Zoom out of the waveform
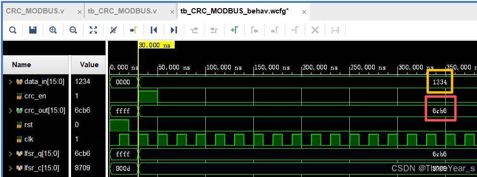This screenshot has height=177, width=477. click(73, 30)
